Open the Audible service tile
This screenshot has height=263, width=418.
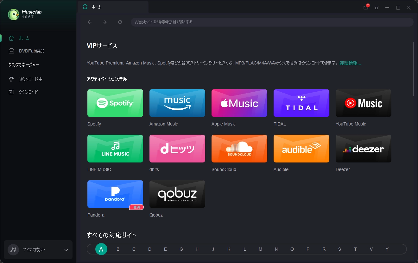[301, 149]
